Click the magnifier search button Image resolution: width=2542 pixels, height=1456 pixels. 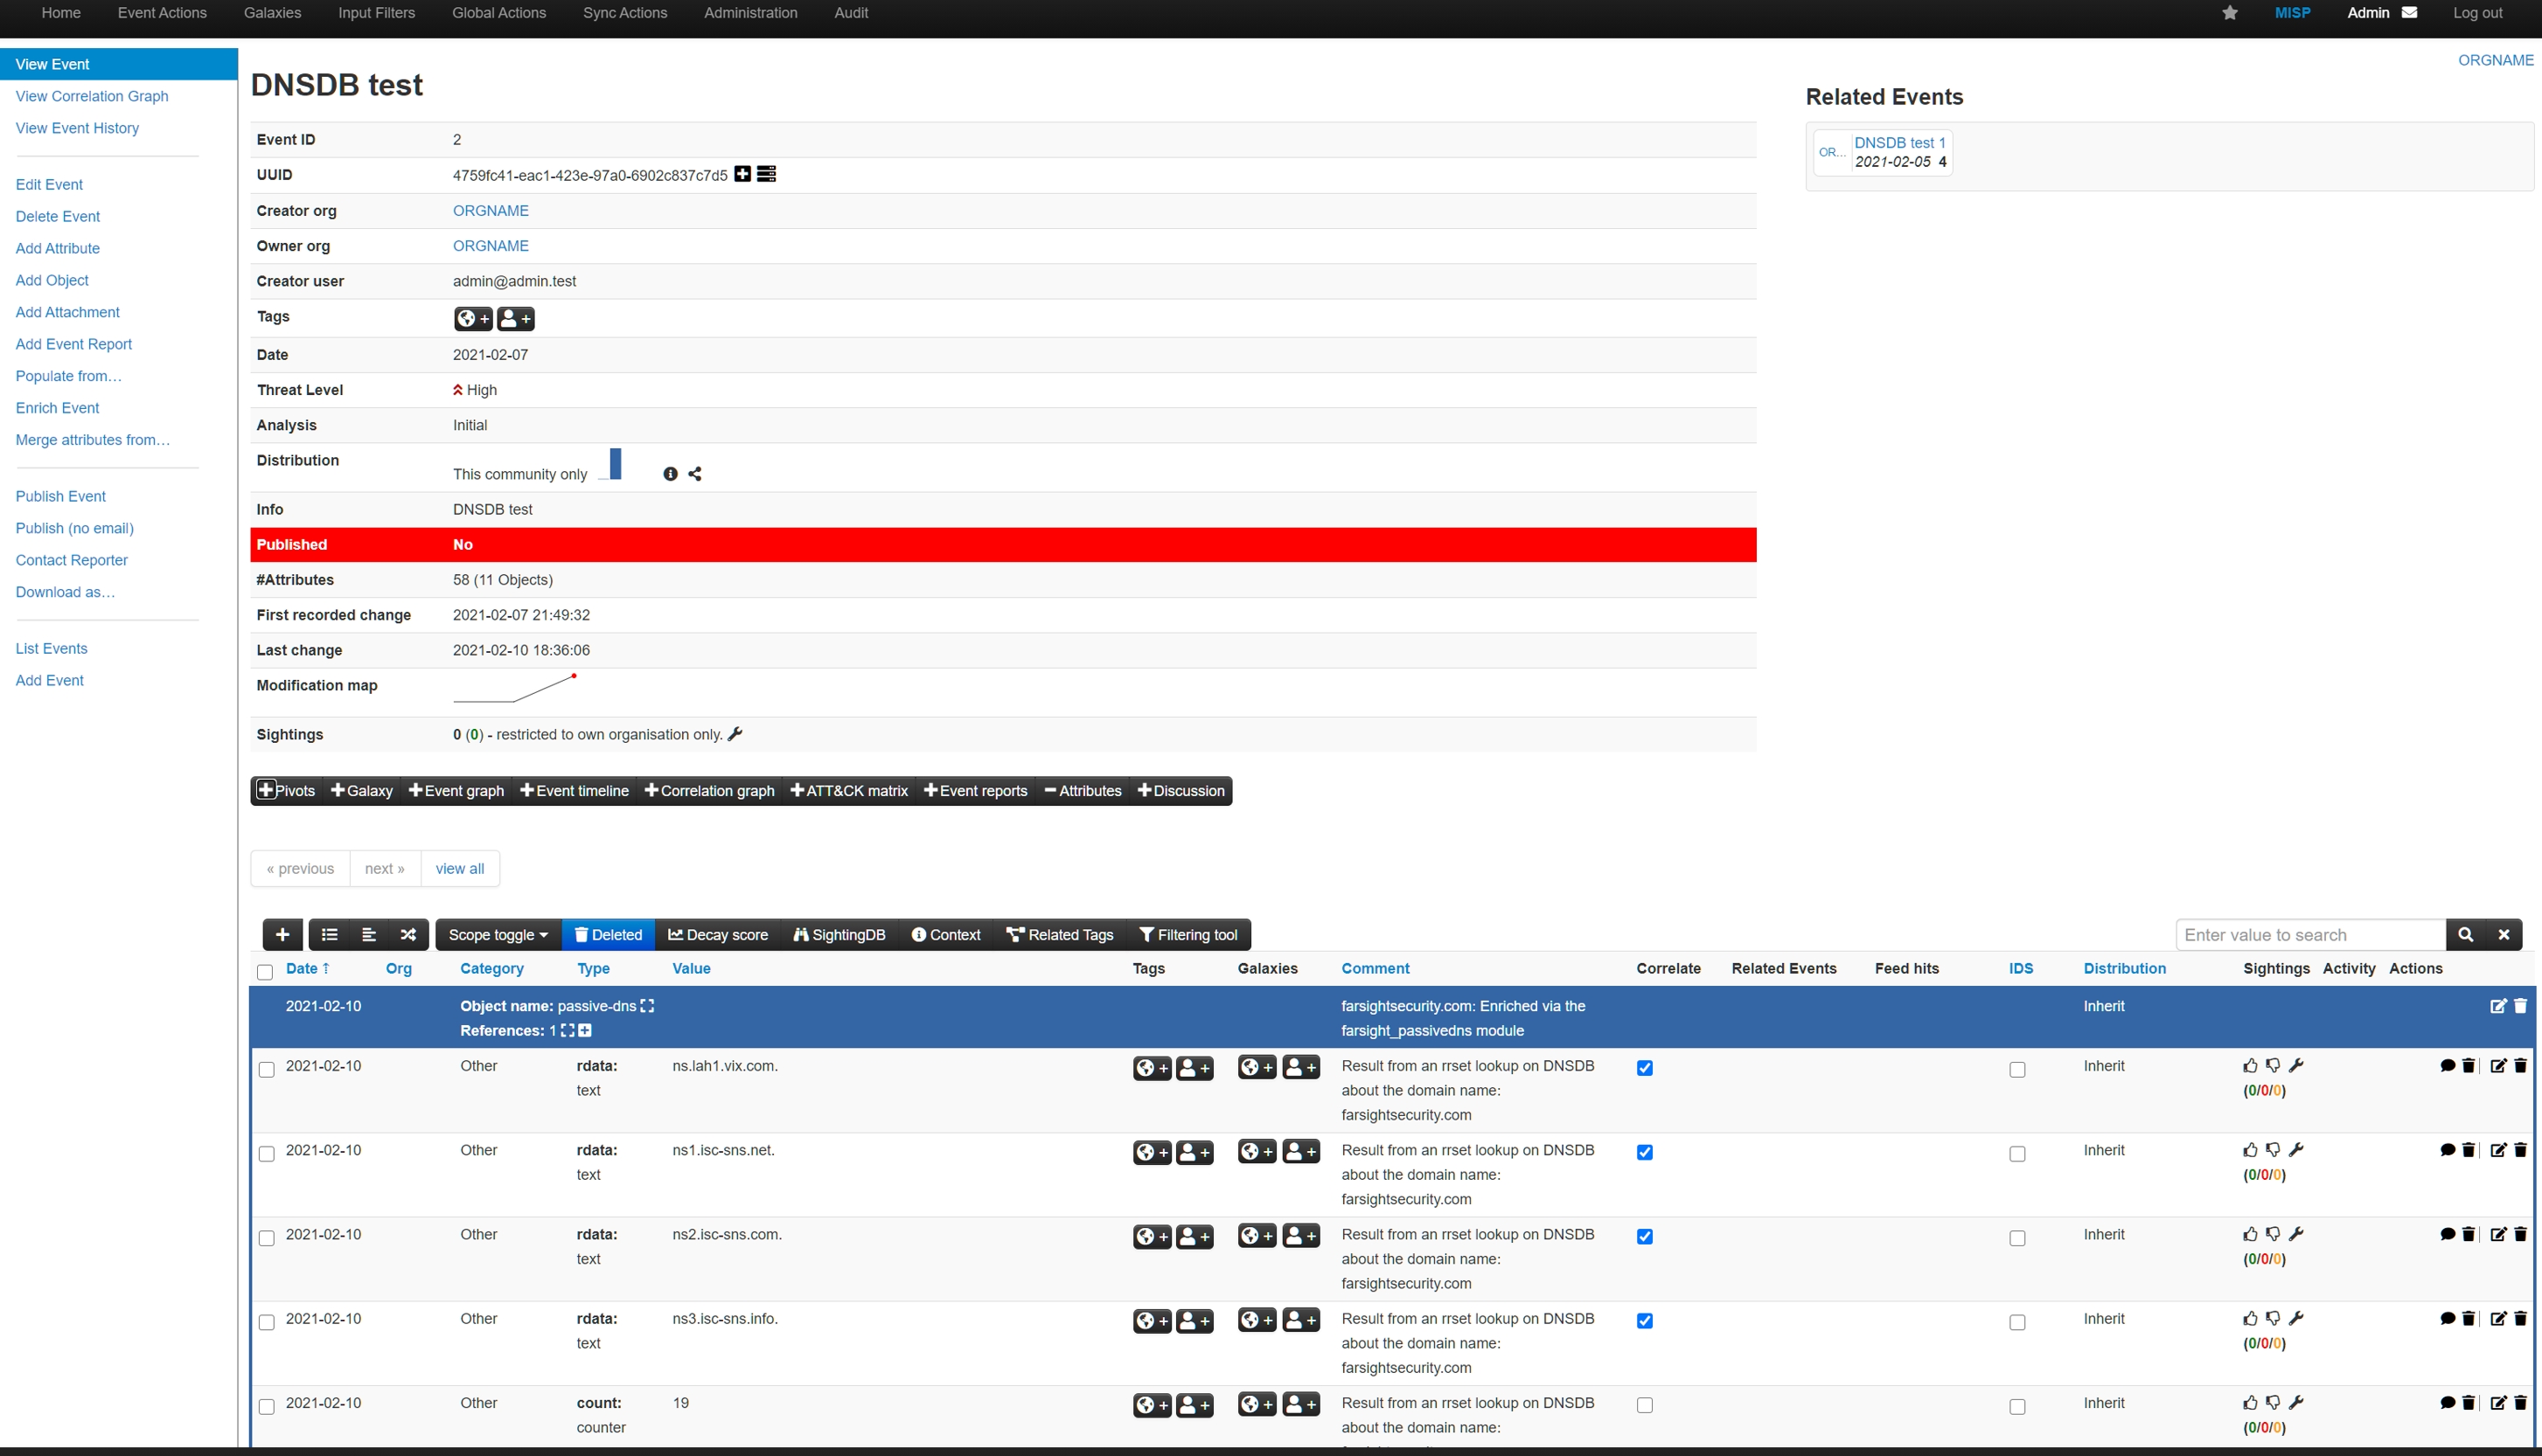pos(2465,935)
